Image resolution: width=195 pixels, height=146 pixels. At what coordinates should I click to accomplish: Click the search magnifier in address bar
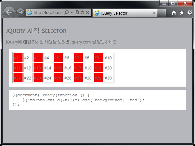pyautogui.click(x=67, y=12)
